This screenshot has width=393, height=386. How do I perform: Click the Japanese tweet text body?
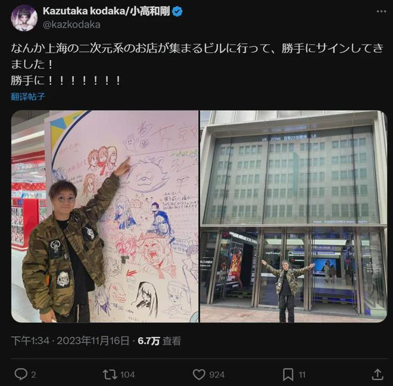[197, 64]
